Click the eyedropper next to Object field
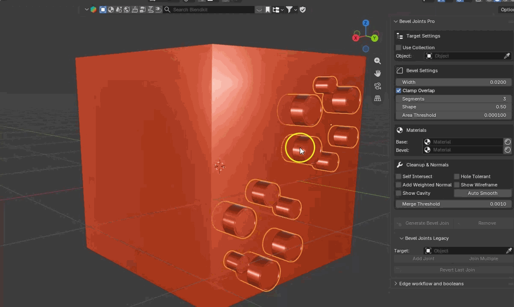 pos(507,56)
